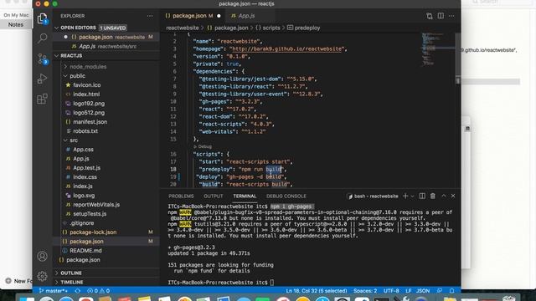
Task: Open the Search view in activity bar
Action: pyautogui.click(x=42, y=38)
